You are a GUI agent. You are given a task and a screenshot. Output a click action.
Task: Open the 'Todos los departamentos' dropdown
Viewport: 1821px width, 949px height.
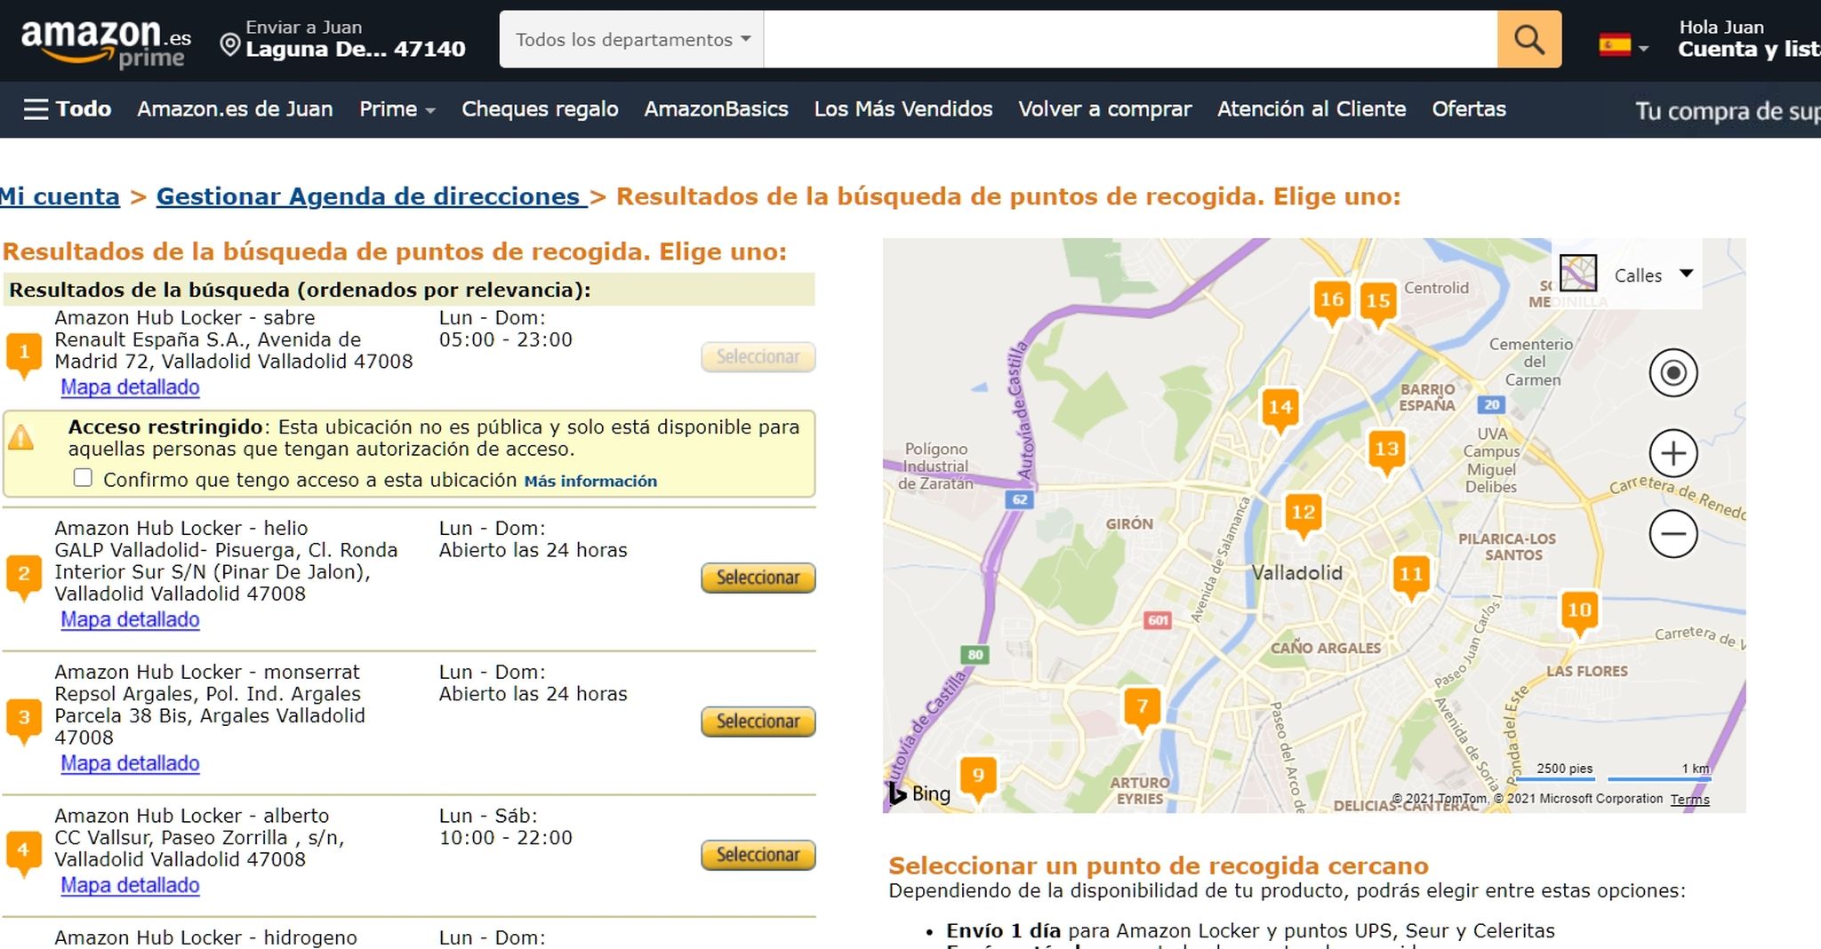click(629, 39)
